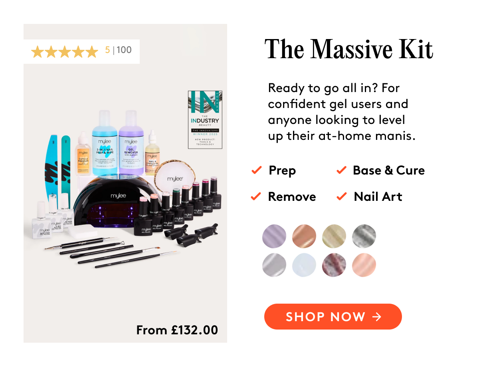Select the lilac purple color swatch

click(x=274, y=237)
